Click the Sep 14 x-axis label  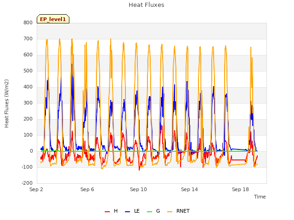(189, 189)
